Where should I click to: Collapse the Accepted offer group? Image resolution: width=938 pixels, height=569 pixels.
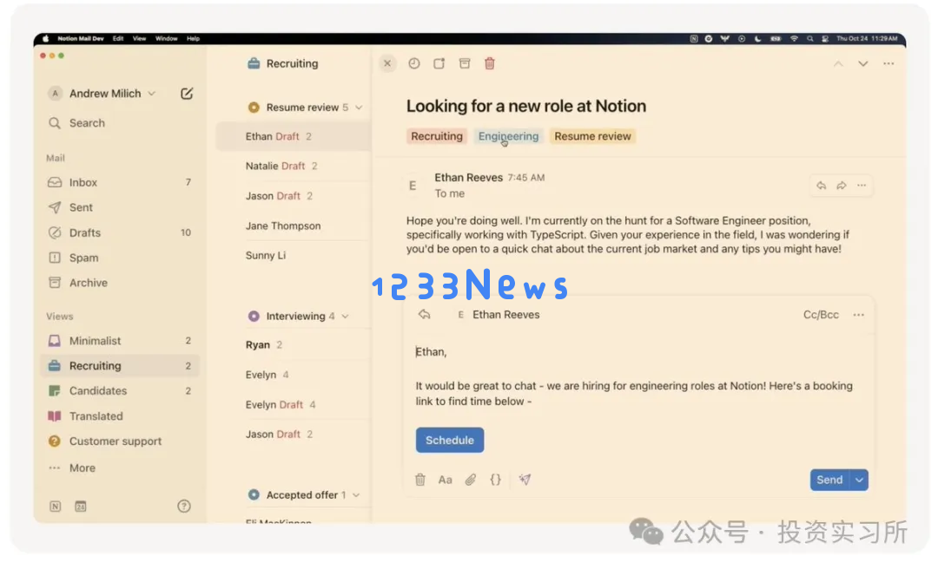(357, 495)
